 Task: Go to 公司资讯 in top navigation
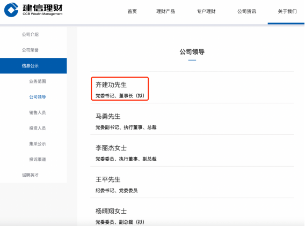(x=246, y=11)
